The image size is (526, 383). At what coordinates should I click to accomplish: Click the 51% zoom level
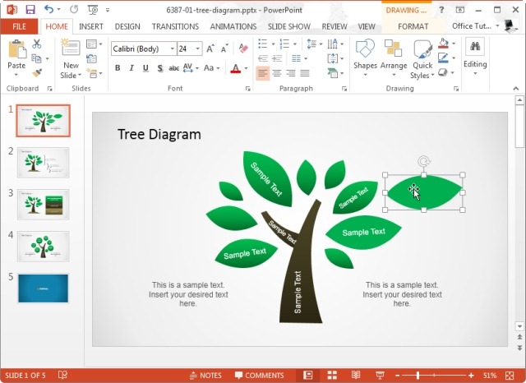(490, 376)
